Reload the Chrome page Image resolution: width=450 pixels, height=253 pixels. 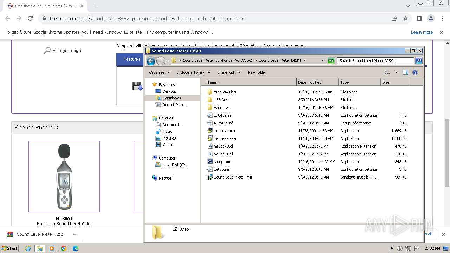pyautogui.click(x=30, y=18)
